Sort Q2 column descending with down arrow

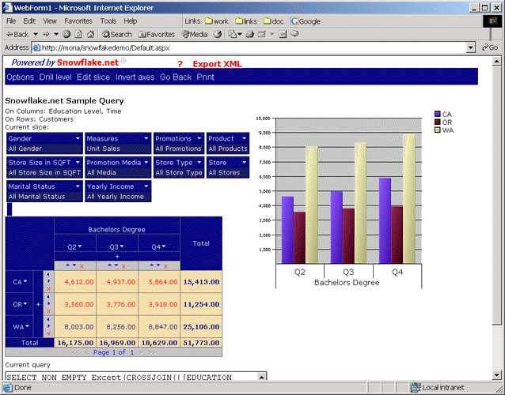coord(74,265)
